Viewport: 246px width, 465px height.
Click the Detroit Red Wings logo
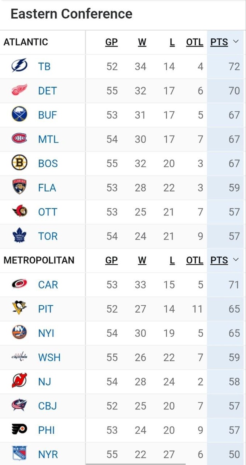point(19,90)
